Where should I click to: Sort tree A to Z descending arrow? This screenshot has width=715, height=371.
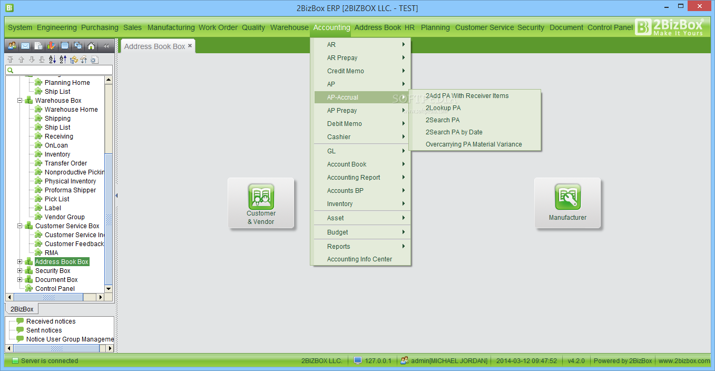pyautogui.click(x=52, y=60)
